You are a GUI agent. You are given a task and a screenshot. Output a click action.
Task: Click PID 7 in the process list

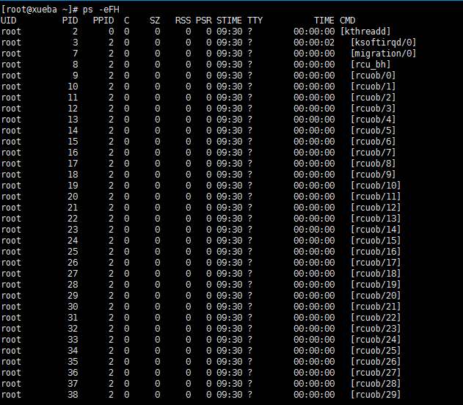76,54
